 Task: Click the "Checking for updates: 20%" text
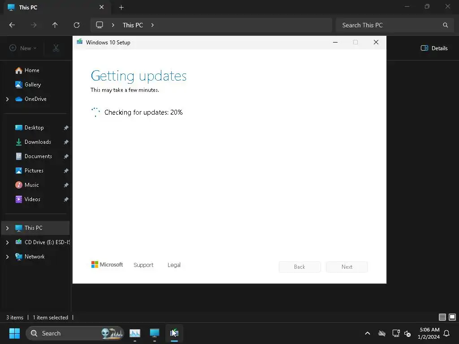pyautogui.click(x=143, y=112)
